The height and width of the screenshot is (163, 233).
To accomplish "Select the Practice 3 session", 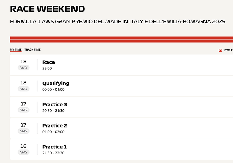I will 122,107.
